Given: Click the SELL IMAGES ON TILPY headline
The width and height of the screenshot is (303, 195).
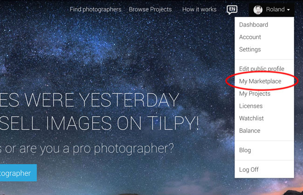Looking at the screenshot, I should [x=99, y=123].
